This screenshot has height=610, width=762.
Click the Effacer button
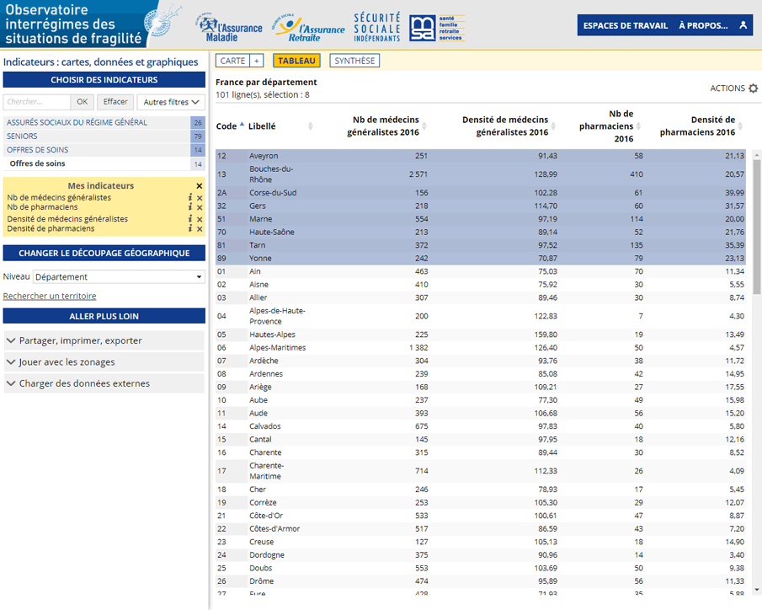coord(115,102)
